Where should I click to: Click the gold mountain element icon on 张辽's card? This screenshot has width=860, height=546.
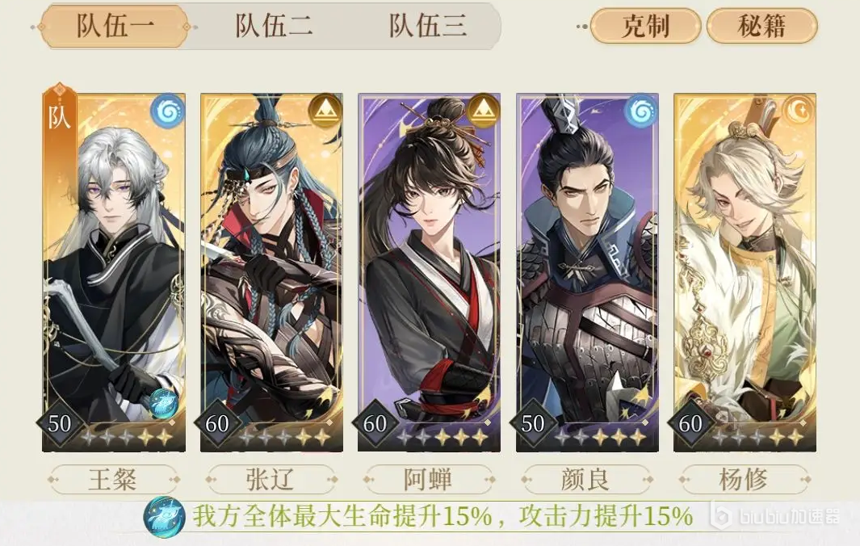pyautogui.click(x=325, y=111)
